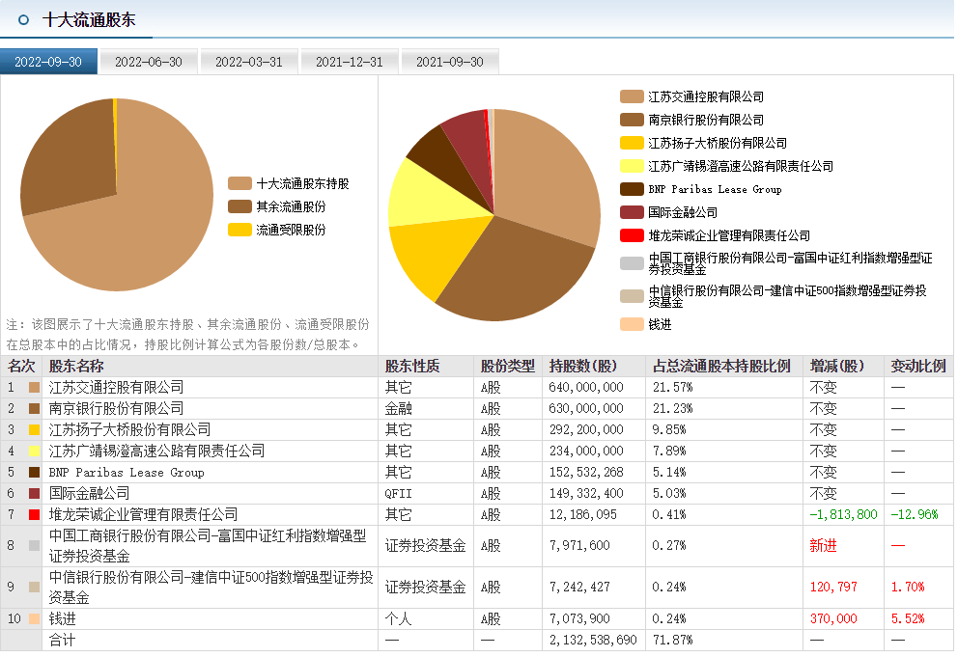This screenshot has height=657, width=958.
Task: Click the red 新进 label in row 8
Action: pyautogui.click(x=823, y=546)
